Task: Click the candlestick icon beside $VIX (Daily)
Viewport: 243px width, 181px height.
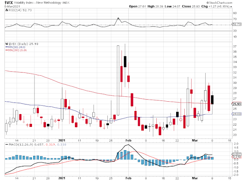Action: [6, 44]
